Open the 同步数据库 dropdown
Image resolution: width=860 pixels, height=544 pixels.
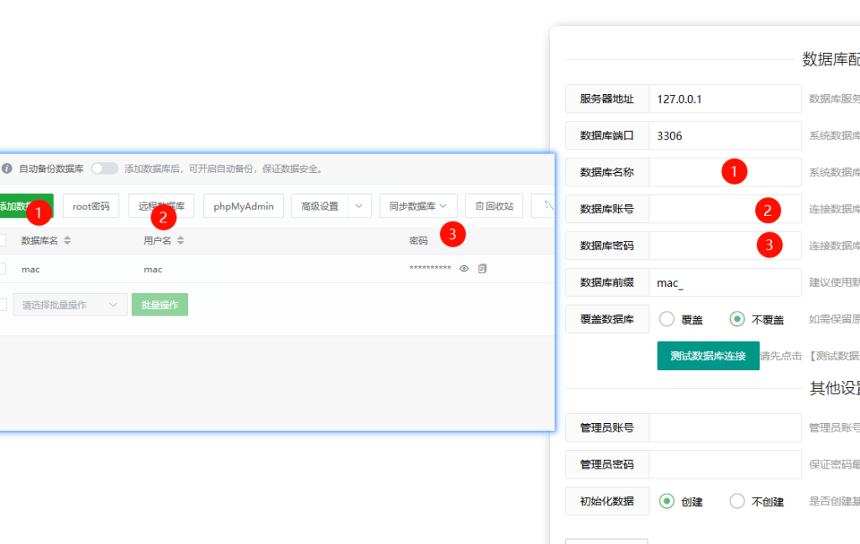(x=418, y=207)
